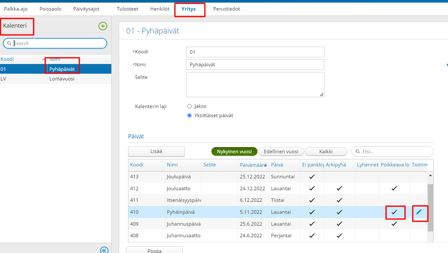Click the Selite text area
Viewport: 448px width, 253px height.
coord(255,85)
